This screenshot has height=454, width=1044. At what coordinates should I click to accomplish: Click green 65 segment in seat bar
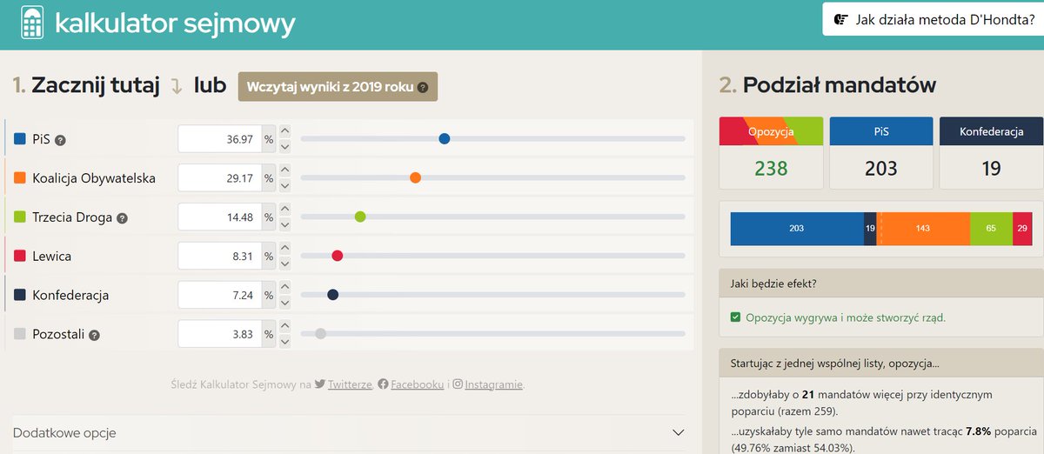(991, 228)
